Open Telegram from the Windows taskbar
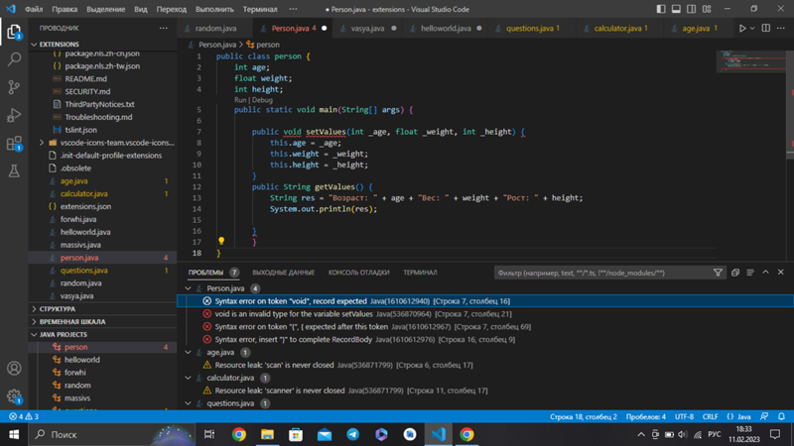 (352, 434)
